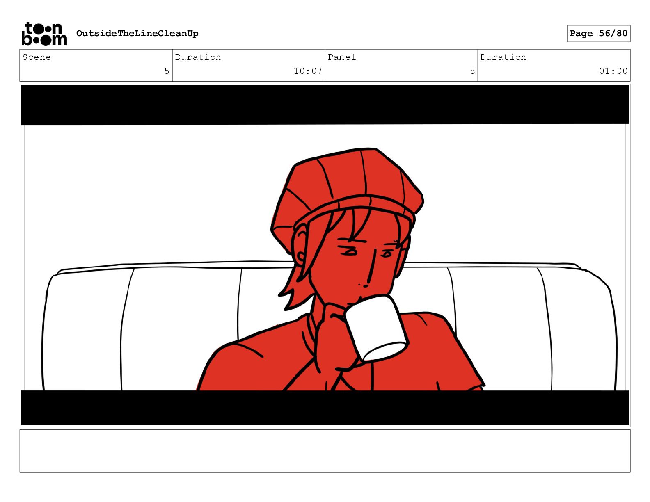
Task: Select the panel number 8
Action: [472, 71]
